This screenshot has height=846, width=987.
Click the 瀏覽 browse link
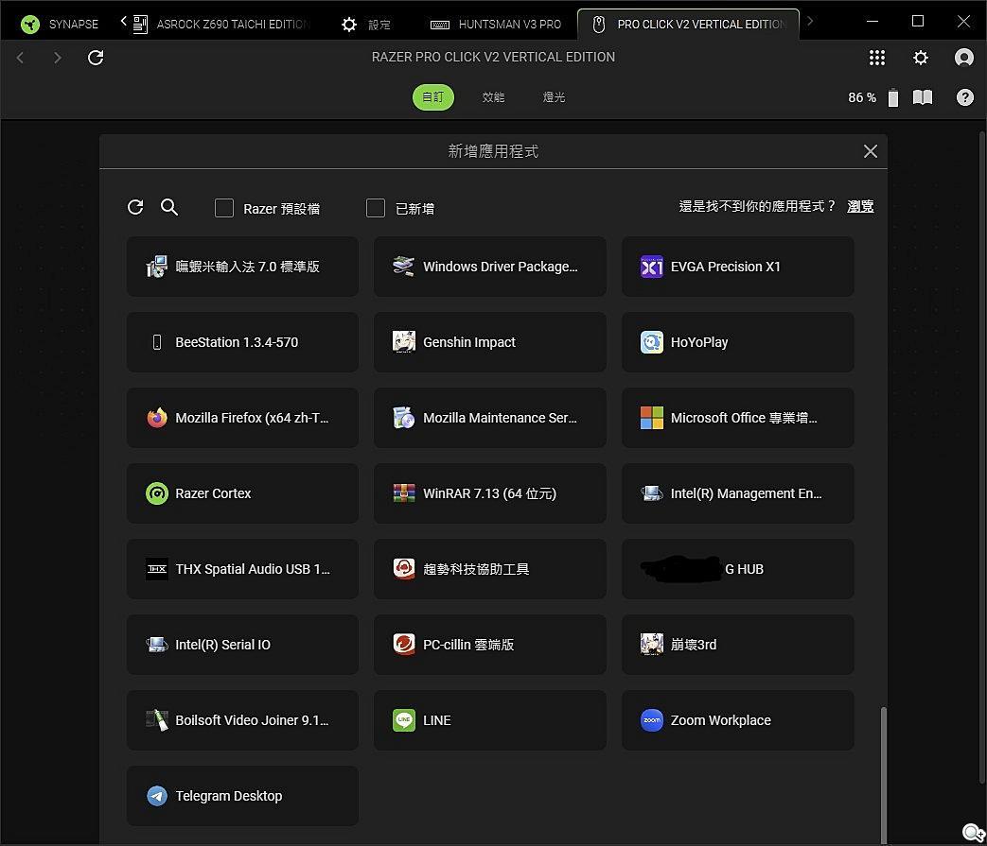(x=860, y=206)
